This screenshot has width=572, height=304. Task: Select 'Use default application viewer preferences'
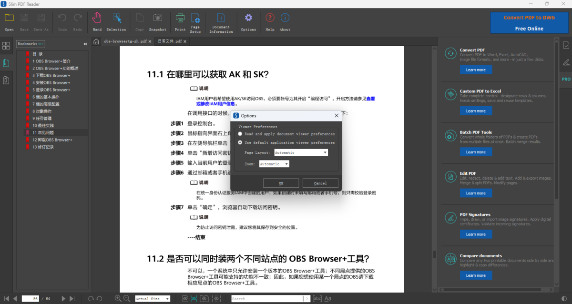(240, 142)
